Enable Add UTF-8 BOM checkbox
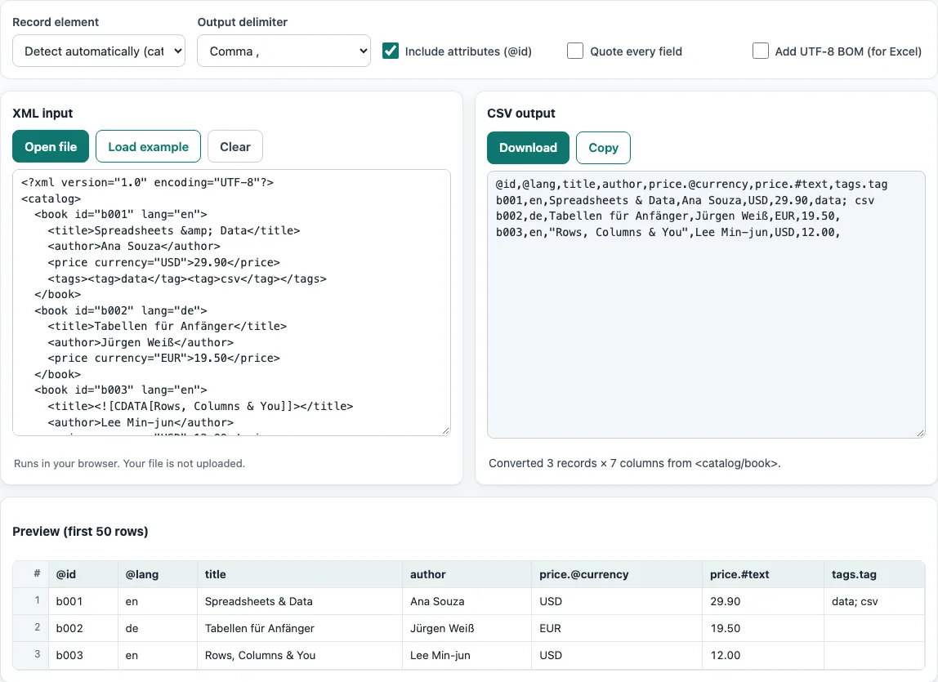The height and width of the screenshot is (682, 938). (761, 51)
